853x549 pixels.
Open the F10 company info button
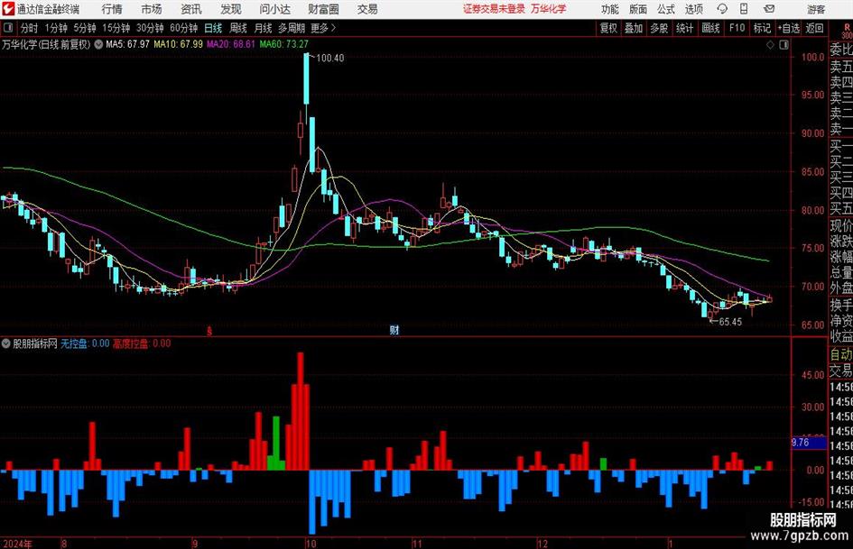coord(737,28)
